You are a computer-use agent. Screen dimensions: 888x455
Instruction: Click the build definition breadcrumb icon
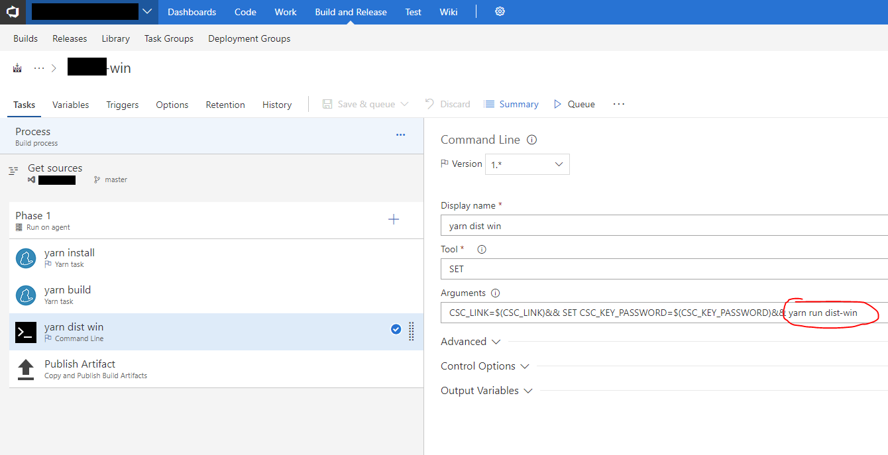pyautogui.click(x=17, y=68)
